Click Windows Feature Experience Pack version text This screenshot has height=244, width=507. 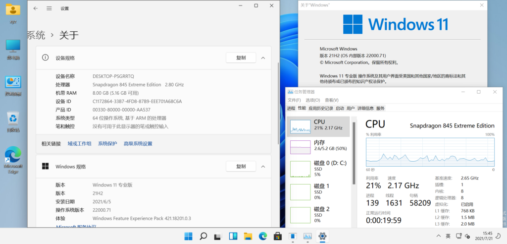[x=142, y=218]
